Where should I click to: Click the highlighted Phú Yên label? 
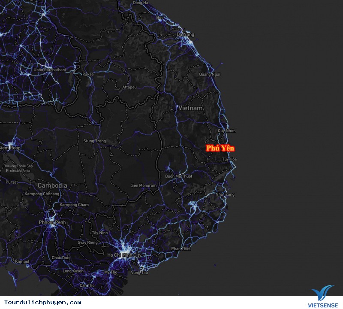click(x=220, y=148)
